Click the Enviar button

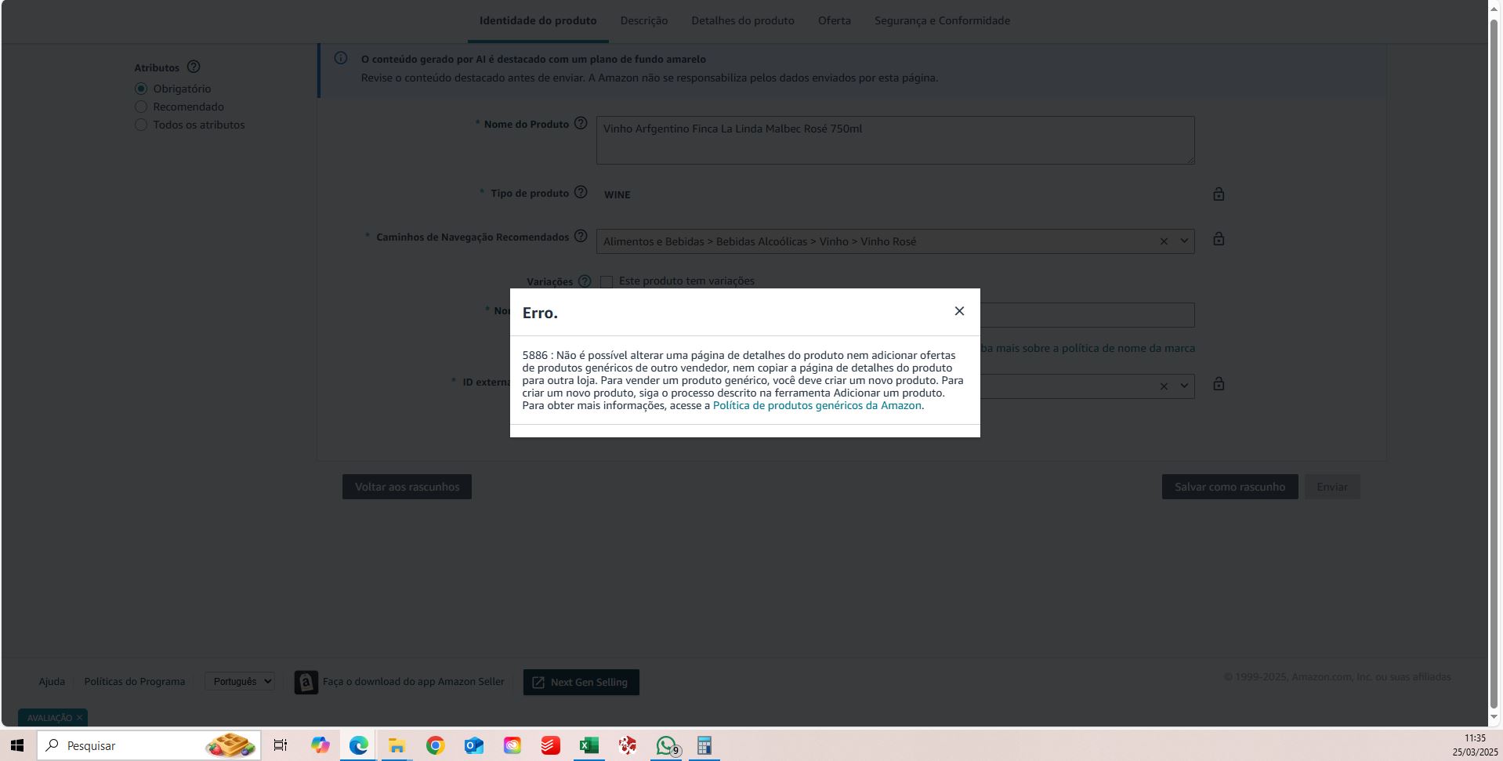(1332, 487)
